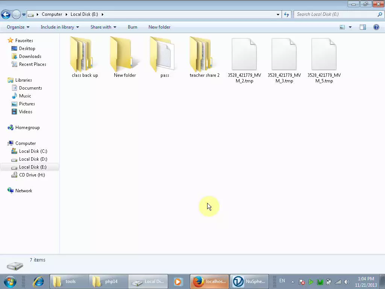Adjust the speaker volume in system tray
385x289 pixels.
point(346,281)
